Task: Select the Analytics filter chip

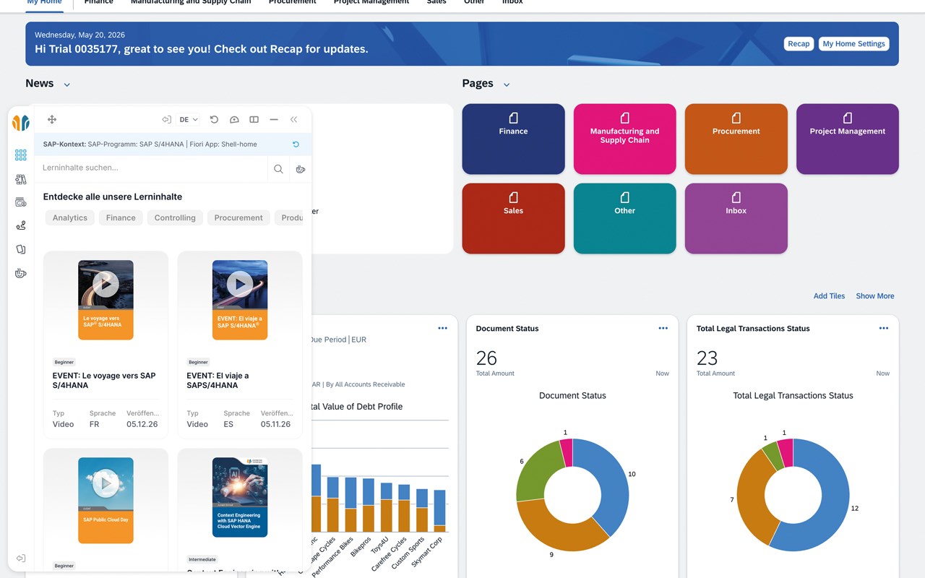Action: coord(70,217)
